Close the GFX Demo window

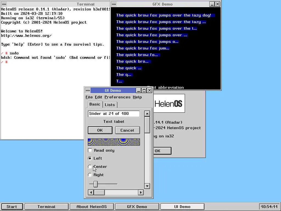(218, 4)
